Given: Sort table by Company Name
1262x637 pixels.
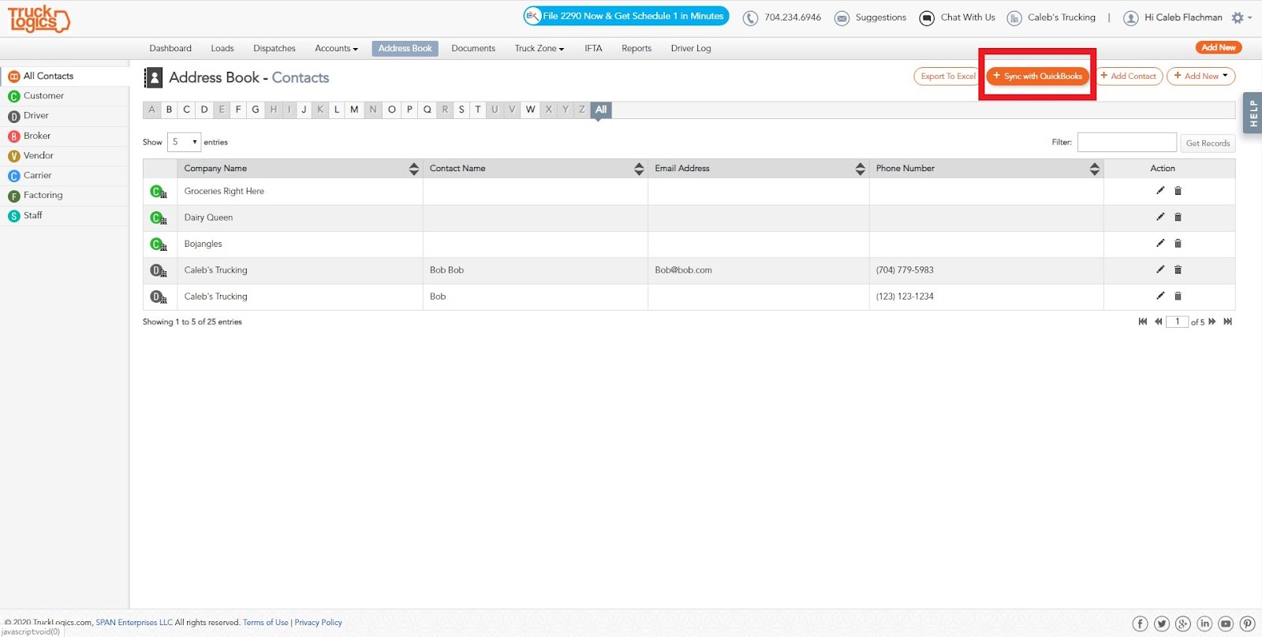Looking at the screenshot, I should [x=414, y=169].
